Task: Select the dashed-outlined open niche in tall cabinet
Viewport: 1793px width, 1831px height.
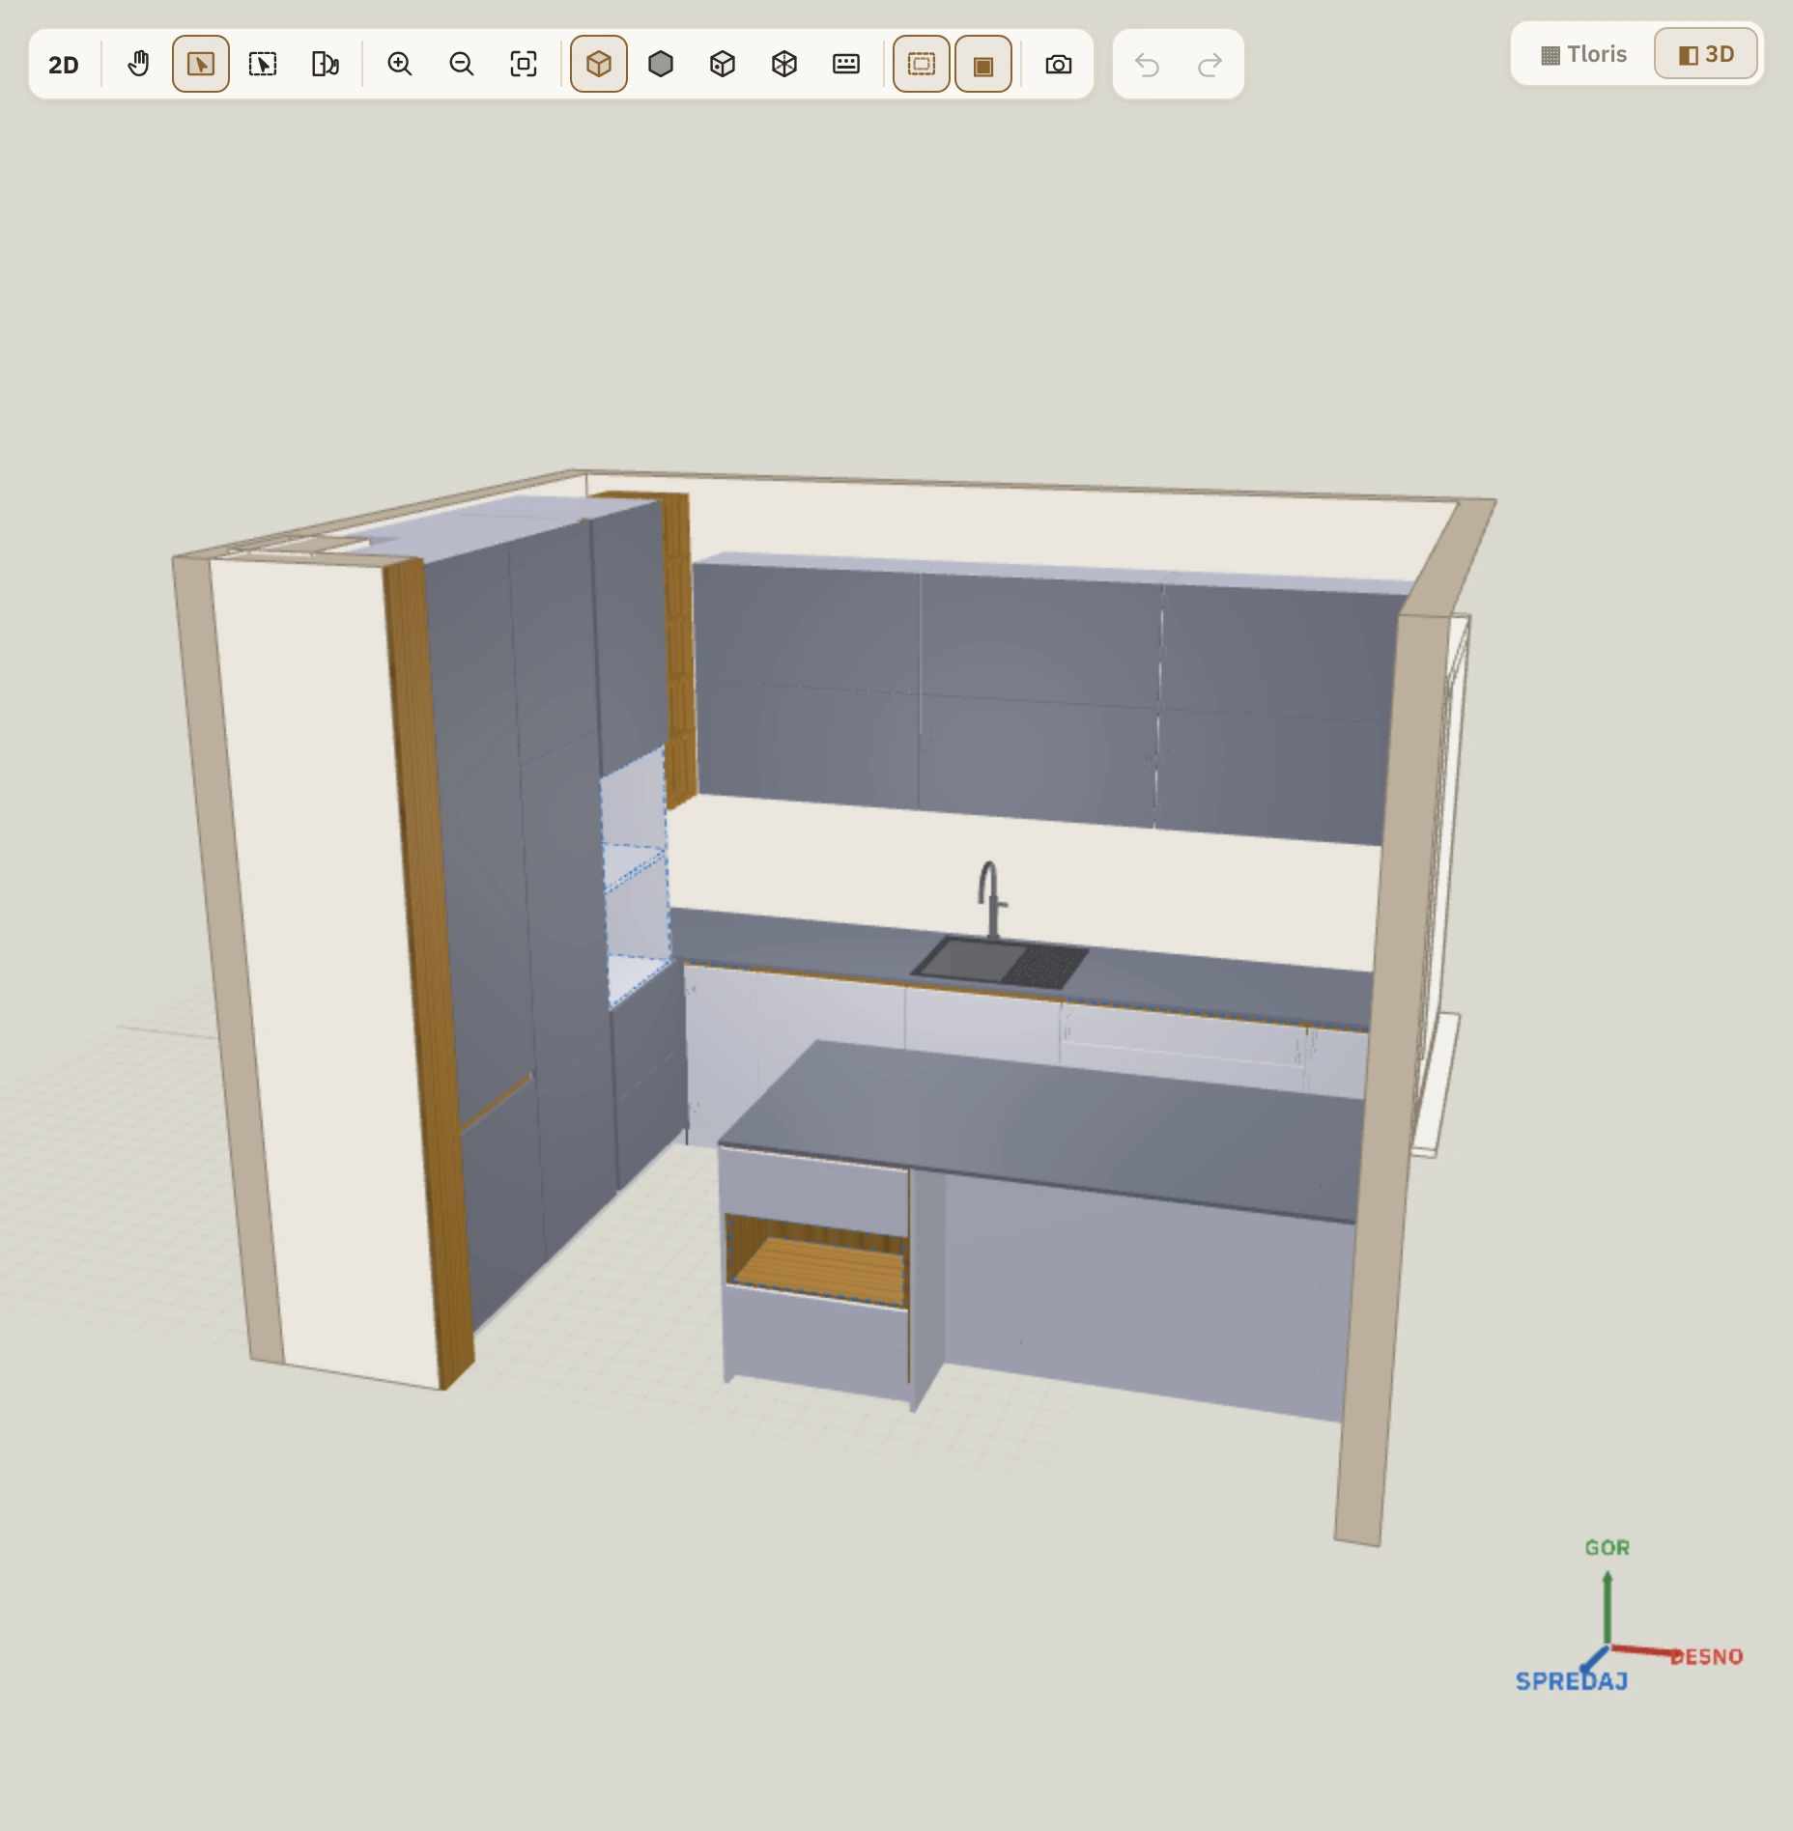Action: pos(636,877)
